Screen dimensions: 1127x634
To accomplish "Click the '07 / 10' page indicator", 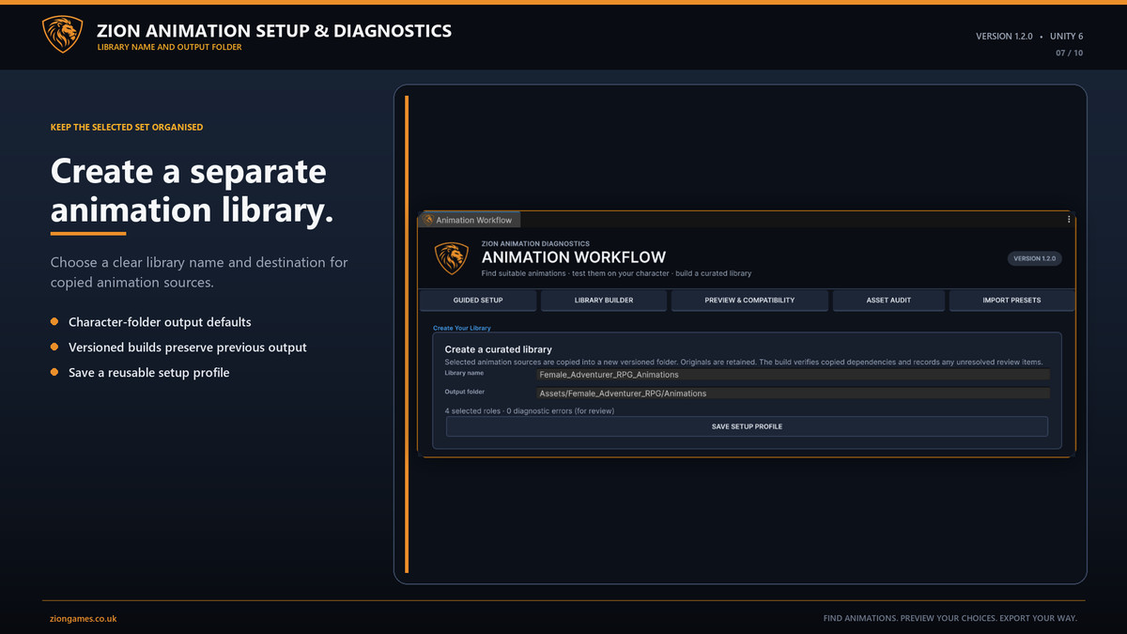I will pos(1069,54).
